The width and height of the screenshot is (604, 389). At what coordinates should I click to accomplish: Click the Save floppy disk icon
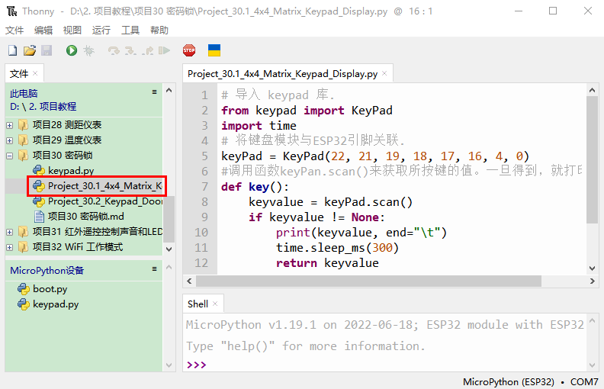(46, 50)
